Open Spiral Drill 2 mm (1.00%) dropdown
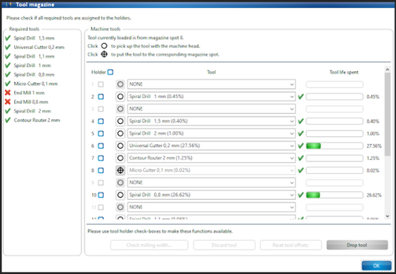This screenshot has height=274, width=396. (212, 133)
